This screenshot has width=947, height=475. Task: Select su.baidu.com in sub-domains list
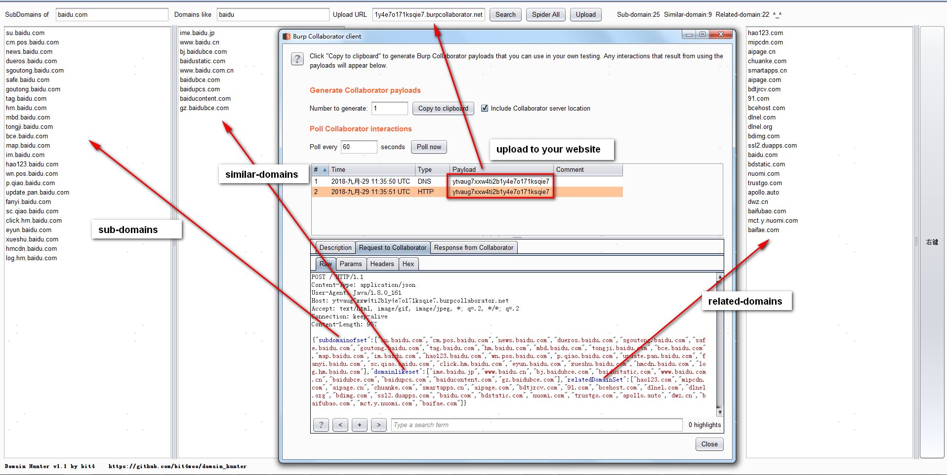point(25,33)
